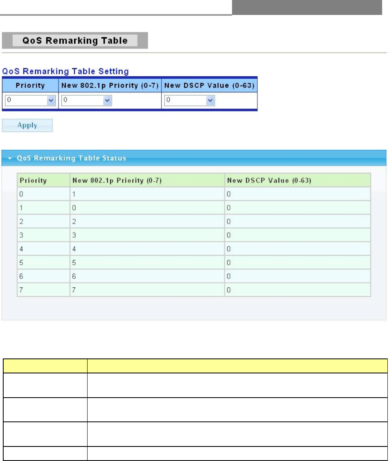Image resolution: width=389 pixels, height=461 pixels.
Task: Click DSCP value in Priority 6 row
Action: (x=298, y=277)
